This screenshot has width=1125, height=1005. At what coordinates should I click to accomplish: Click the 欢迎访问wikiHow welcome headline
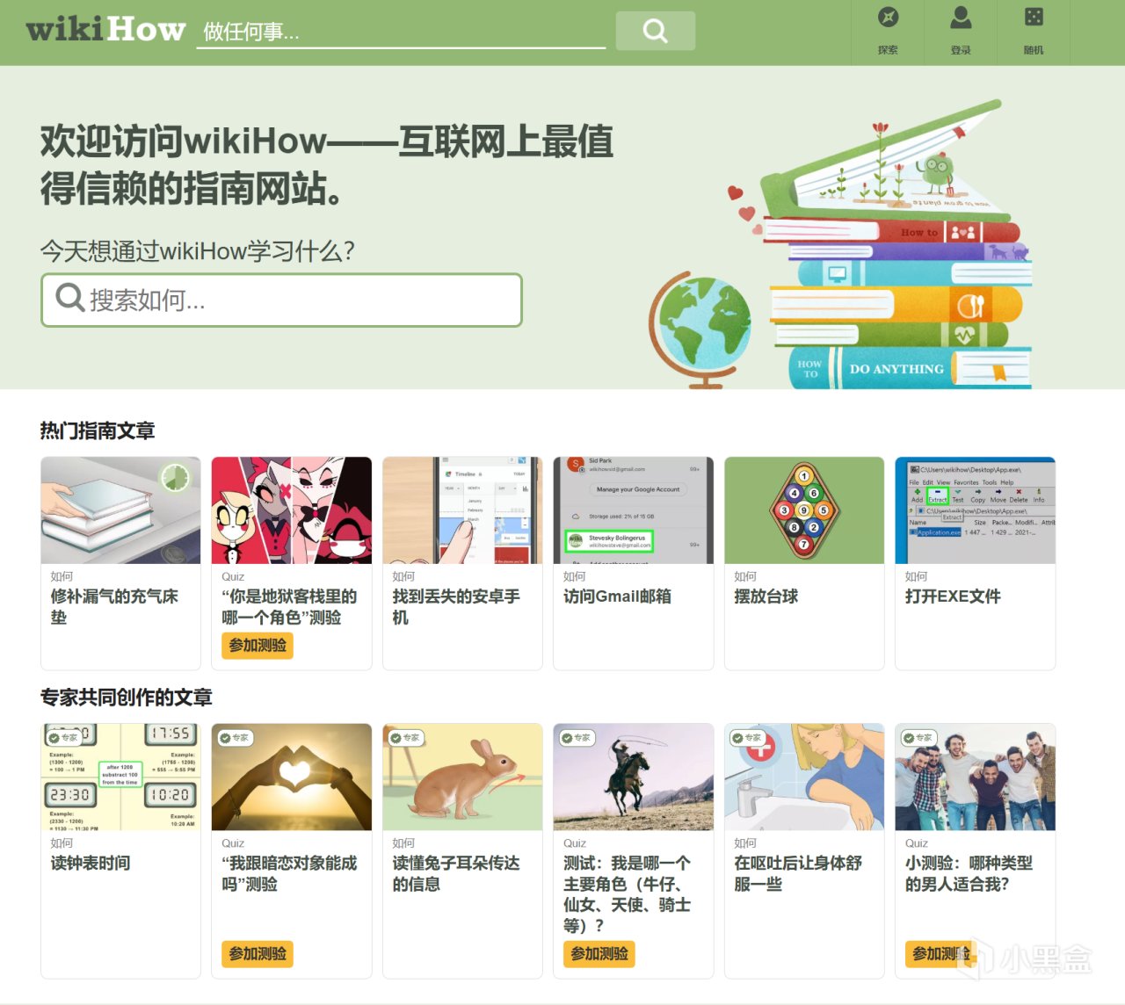click(x=327, y=164)
